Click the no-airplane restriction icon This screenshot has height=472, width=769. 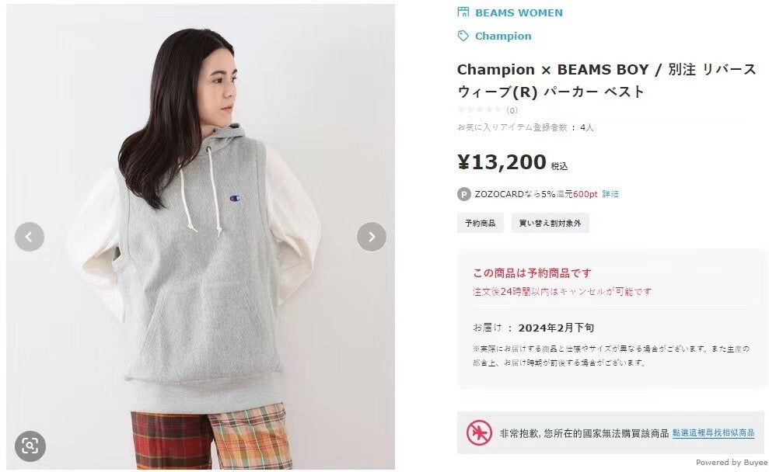[479, 433]
